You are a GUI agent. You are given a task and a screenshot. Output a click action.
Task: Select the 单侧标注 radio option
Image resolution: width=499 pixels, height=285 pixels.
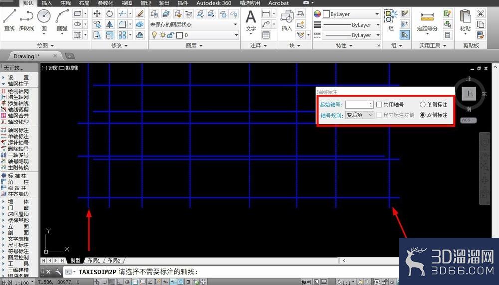[422, 105]
